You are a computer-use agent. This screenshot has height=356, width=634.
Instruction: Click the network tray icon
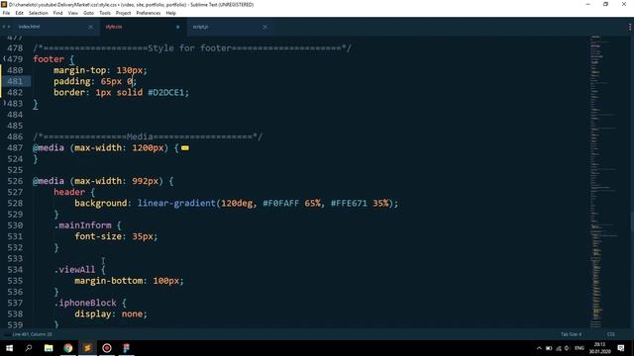pos(559,348)
